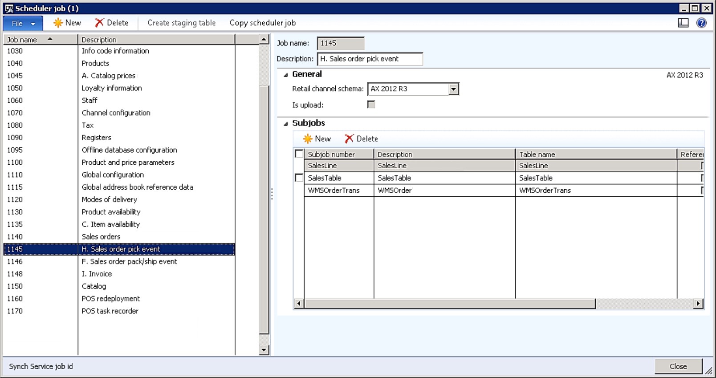Click the window's system menu icon
The image size is (716, 378).
(x=9, y=8)
